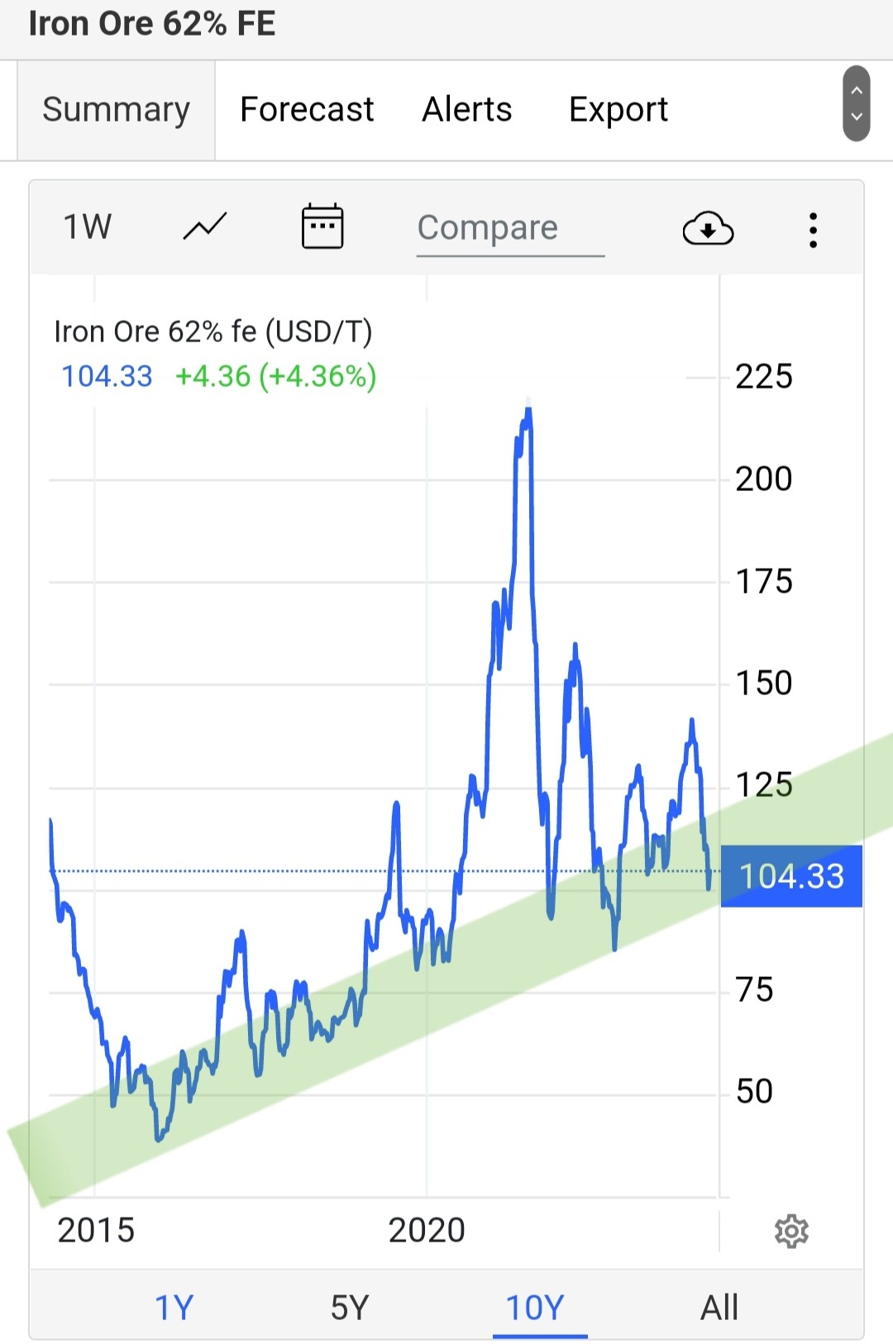This screenshot has height=1344, width=893.
Task: Open the line chart type icon
Action: point(204,226)
